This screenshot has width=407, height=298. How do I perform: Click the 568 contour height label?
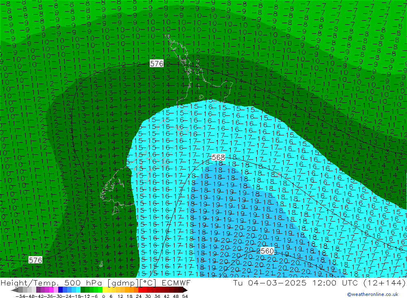point(218,157)
